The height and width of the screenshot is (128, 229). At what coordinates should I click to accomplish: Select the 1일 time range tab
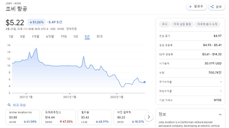[11, 36]
